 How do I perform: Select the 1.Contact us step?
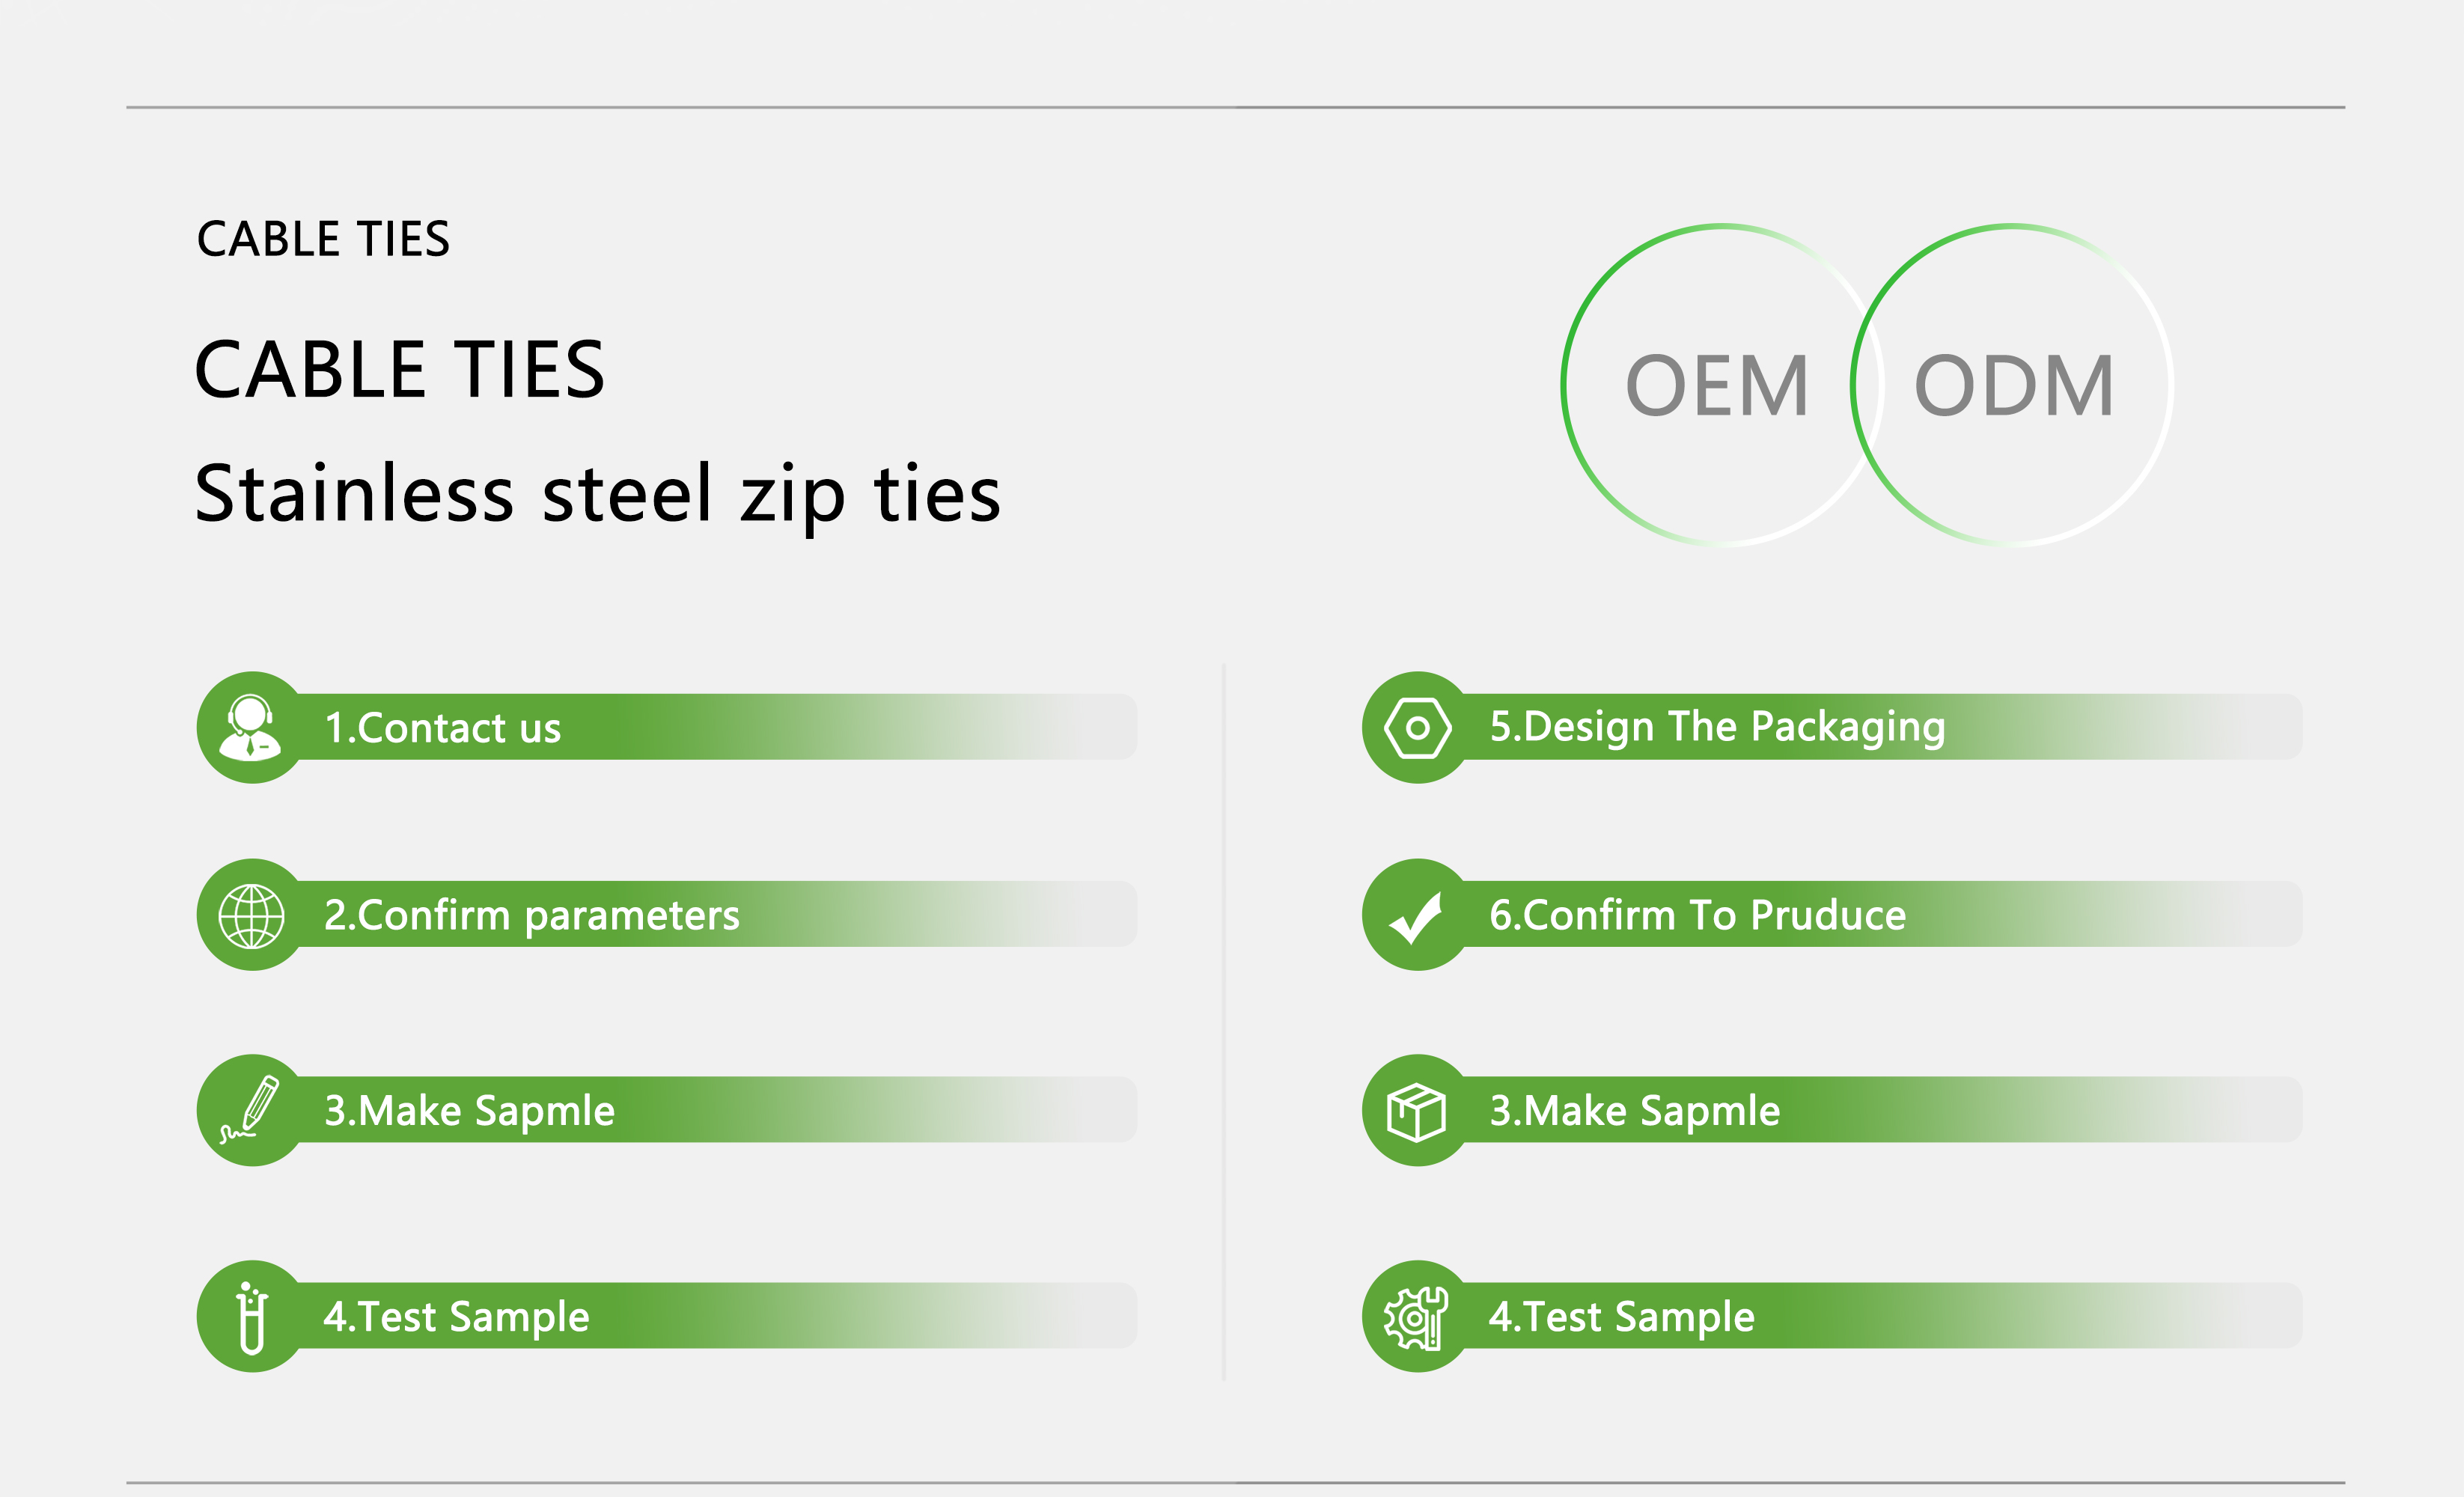click(x=666, y=727)
